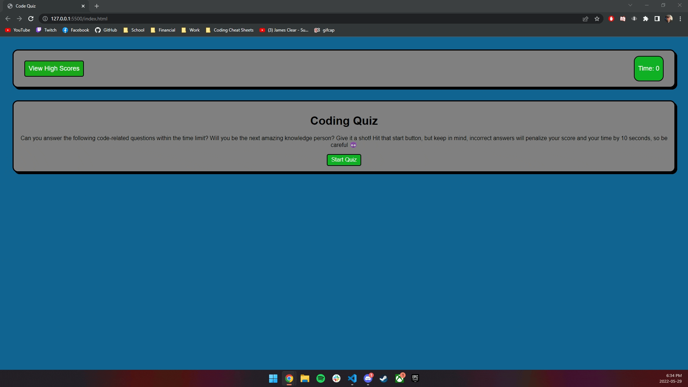
Task: Expand the tab search chevron
Action: [630, 5]
